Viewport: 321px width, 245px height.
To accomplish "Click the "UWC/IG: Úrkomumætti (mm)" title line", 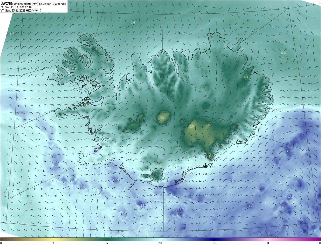I will click(x=33, y=4).
